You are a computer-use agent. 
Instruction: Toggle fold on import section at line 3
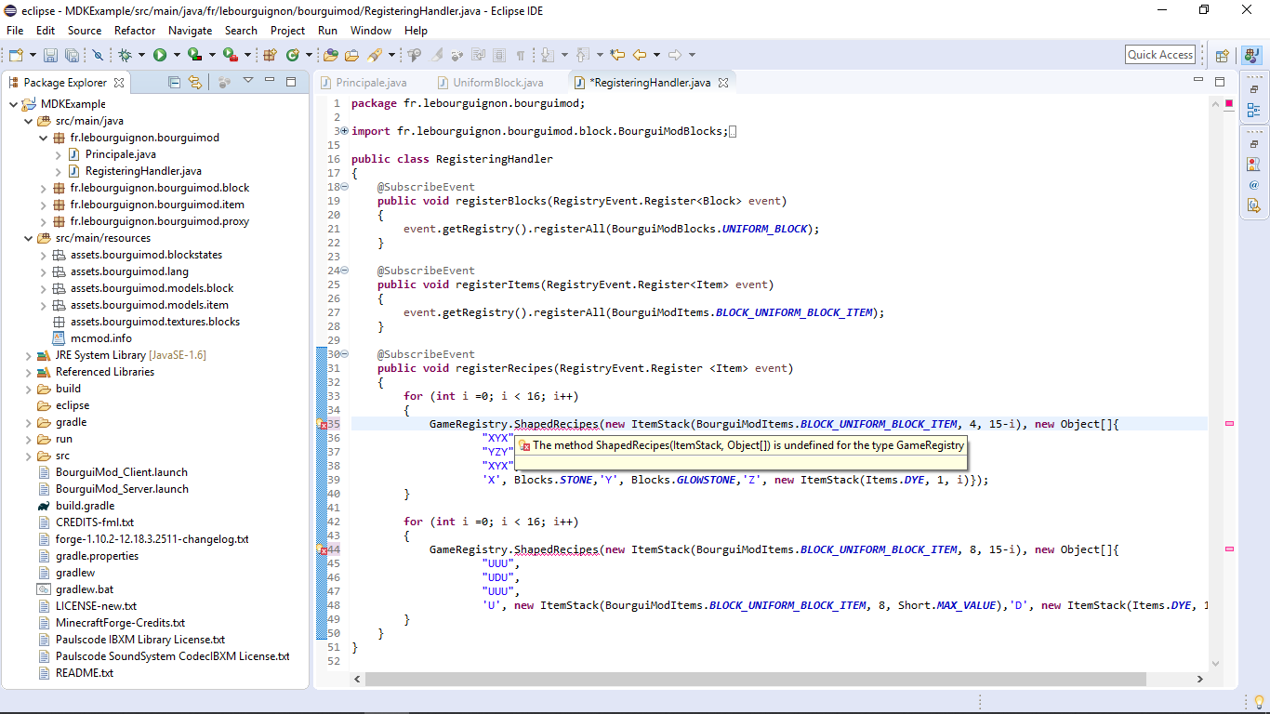(x=344, y=131)
